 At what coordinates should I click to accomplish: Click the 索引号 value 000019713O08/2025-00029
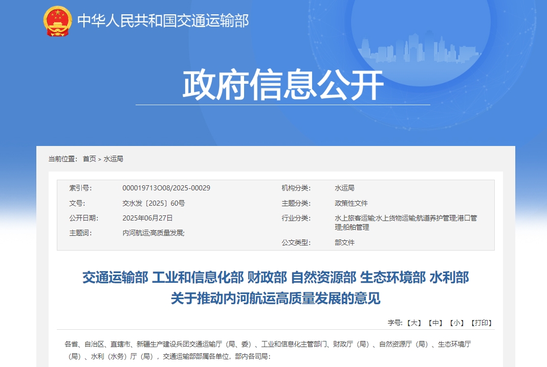pyautogui.click(x=166, y=188)
